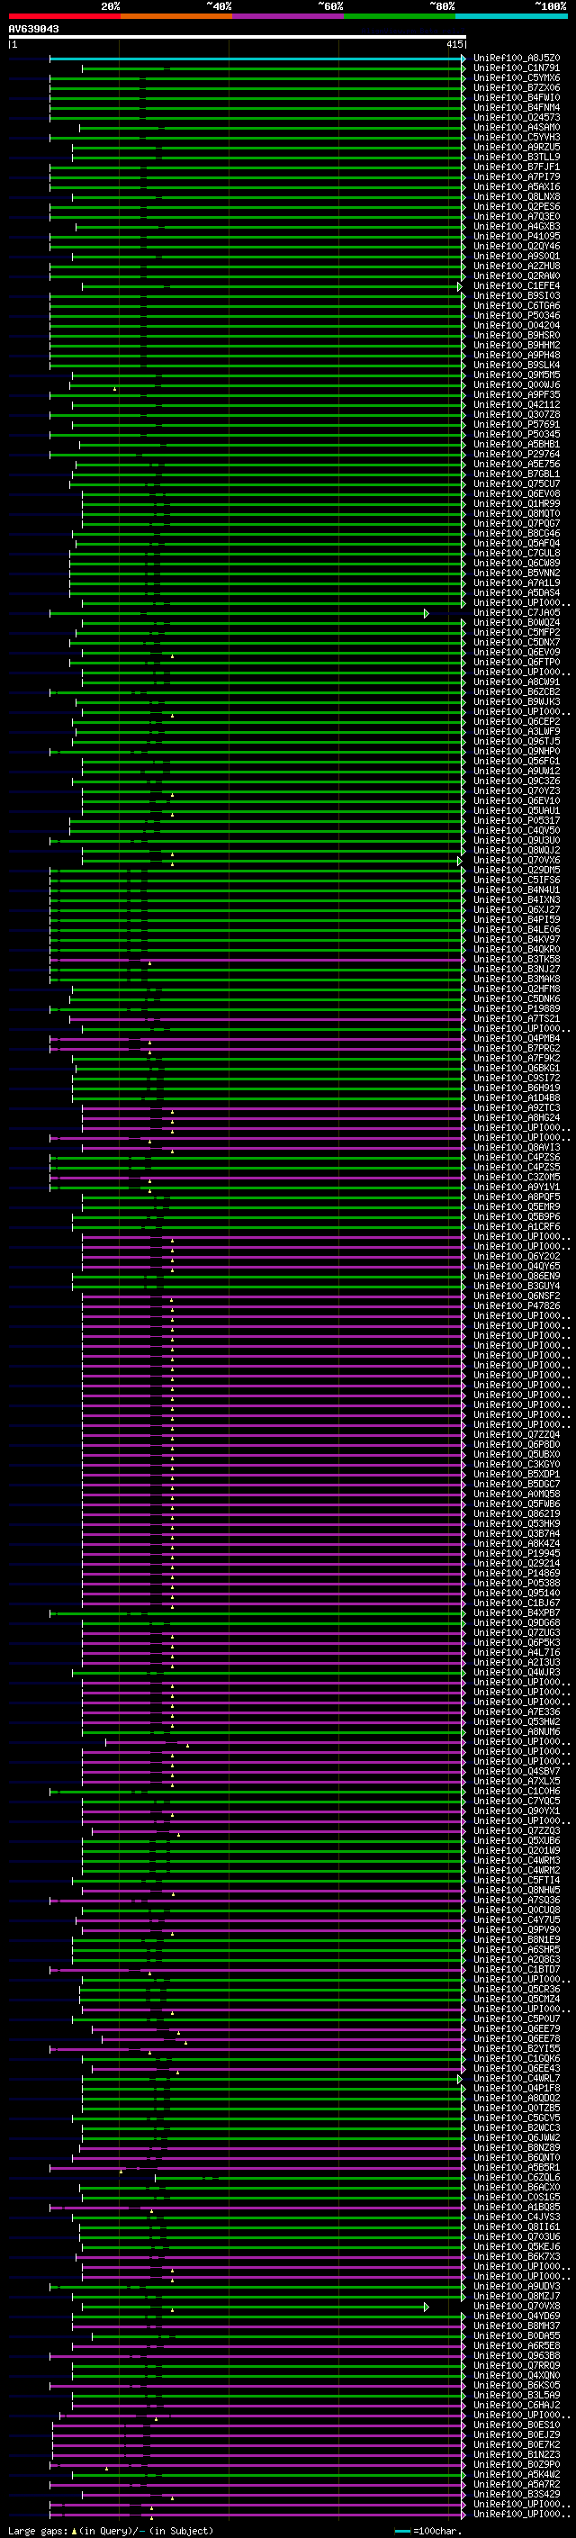This screenshot has height=2538, width=576.
Task: Open hit UniRef100_A5K4W2
Action: pos(517,2474)
